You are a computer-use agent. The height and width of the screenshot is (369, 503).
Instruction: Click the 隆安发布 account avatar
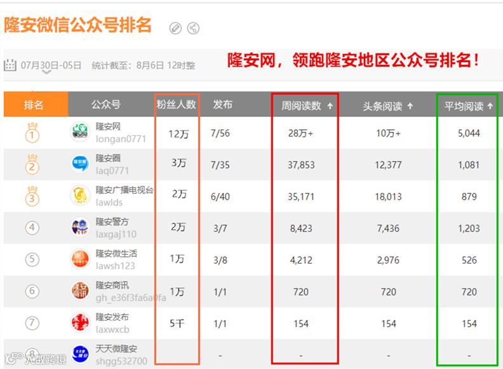pos(80,322)
